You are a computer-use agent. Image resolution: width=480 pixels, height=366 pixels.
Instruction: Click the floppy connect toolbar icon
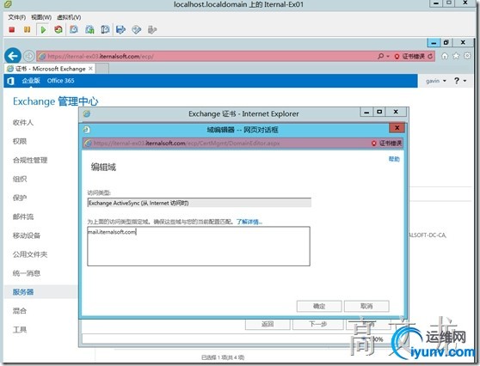point(121,30)
